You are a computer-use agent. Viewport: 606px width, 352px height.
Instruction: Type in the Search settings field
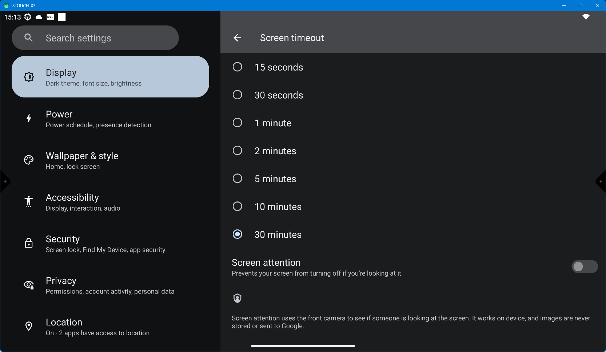(105, 38)
